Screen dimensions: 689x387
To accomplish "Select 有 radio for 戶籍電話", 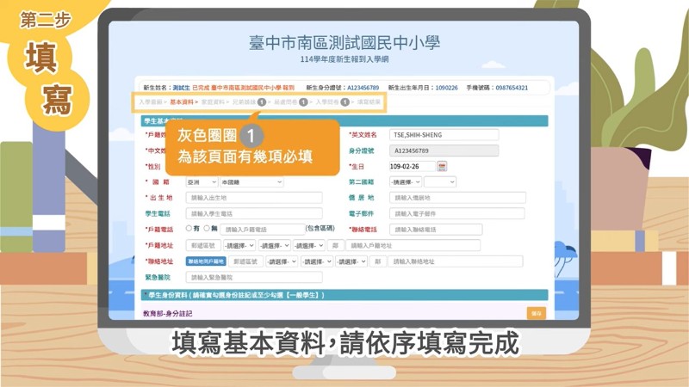I will click(189, 229).
